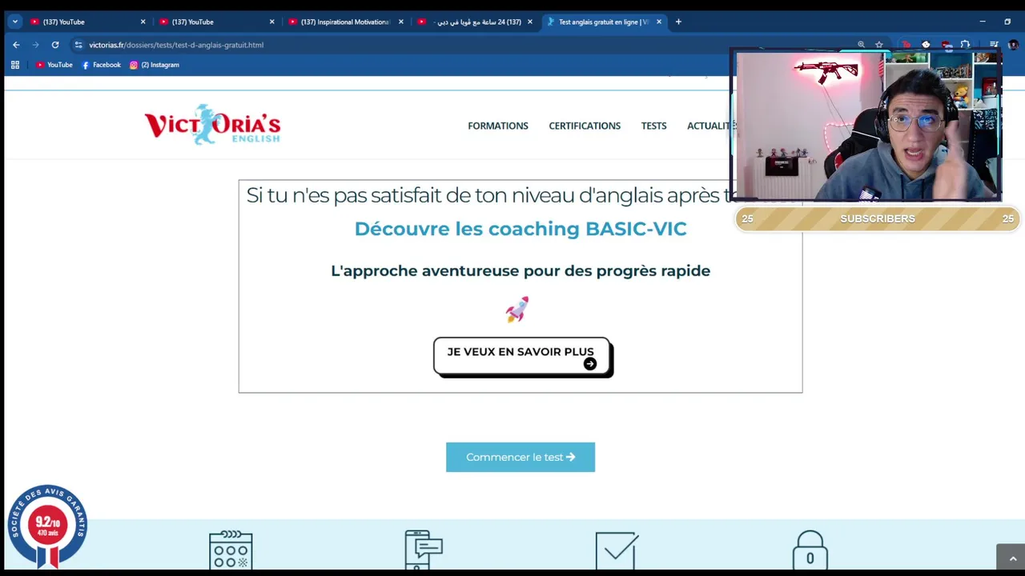Click the rocket emoji icon

point(517,309)
